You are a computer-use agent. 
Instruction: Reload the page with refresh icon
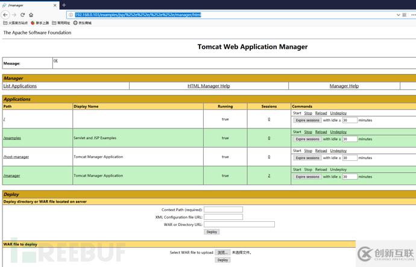[x=22, y=15]
